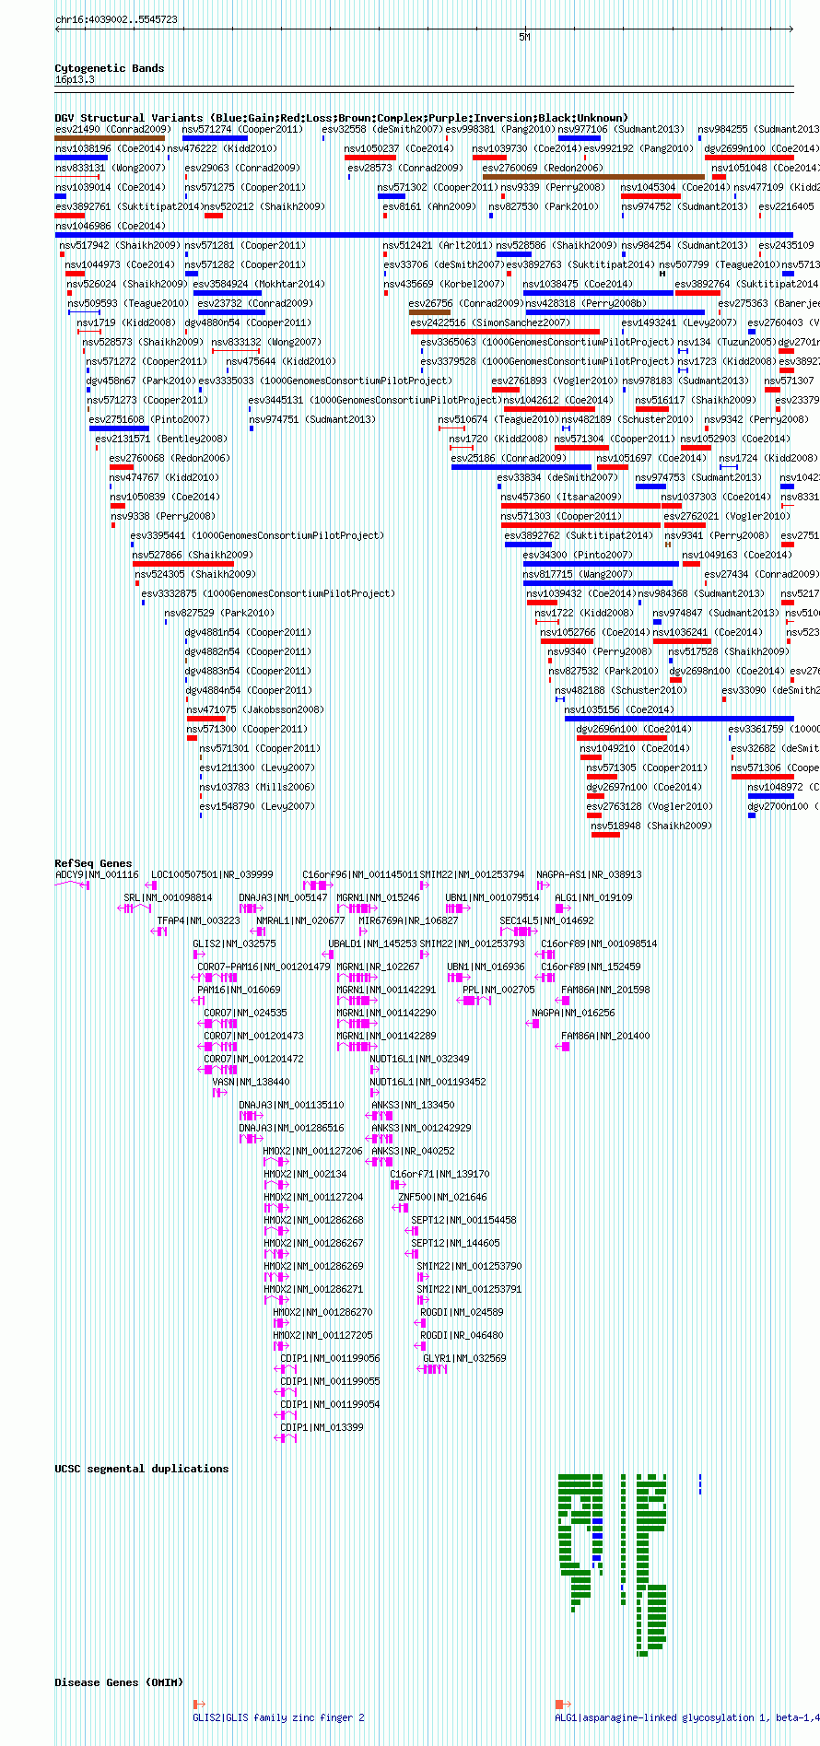Open gene ROGDI|NM_024589

click(x=462, y=1312)
